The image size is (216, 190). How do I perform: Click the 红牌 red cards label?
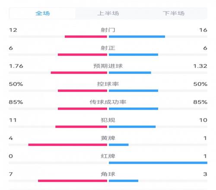point(108,156)
